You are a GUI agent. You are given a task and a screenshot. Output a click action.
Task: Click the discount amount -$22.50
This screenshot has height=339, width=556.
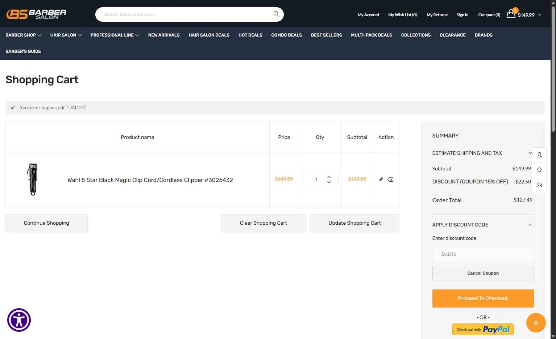tap(522, 182)
